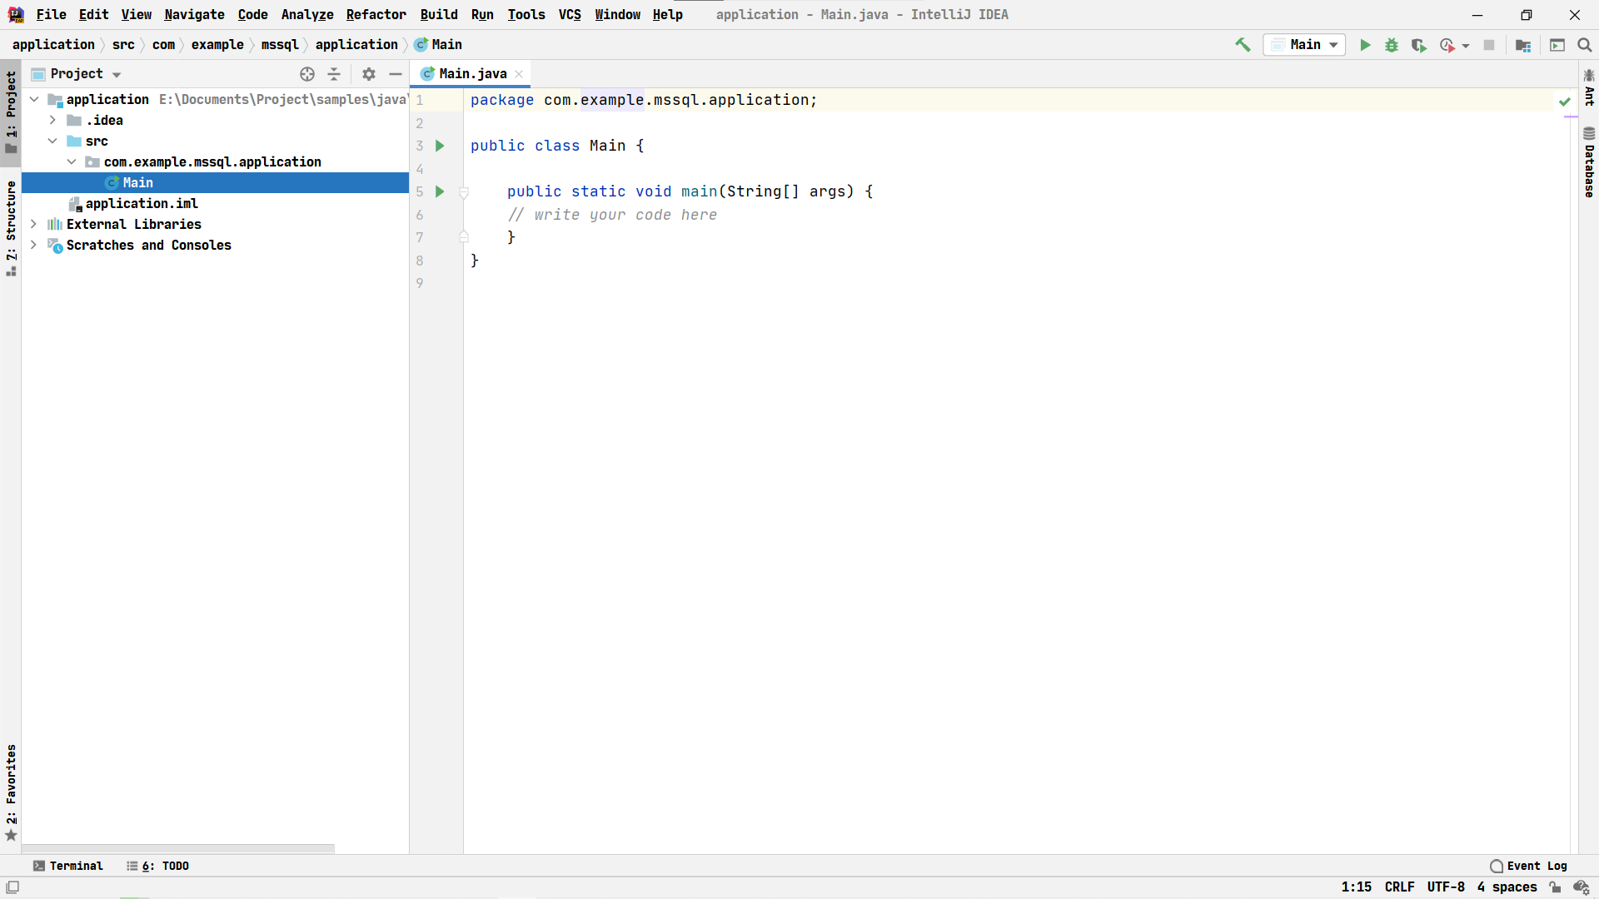Change UTF-8 file encoding
Screen dimensions: 1599x899
(x=1445, y=887)
